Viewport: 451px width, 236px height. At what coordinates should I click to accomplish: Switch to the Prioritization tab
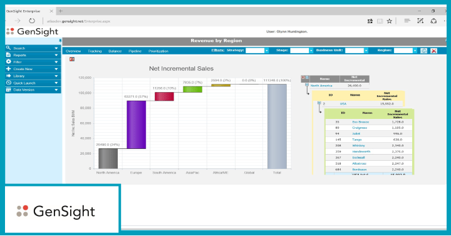(158, 51)
